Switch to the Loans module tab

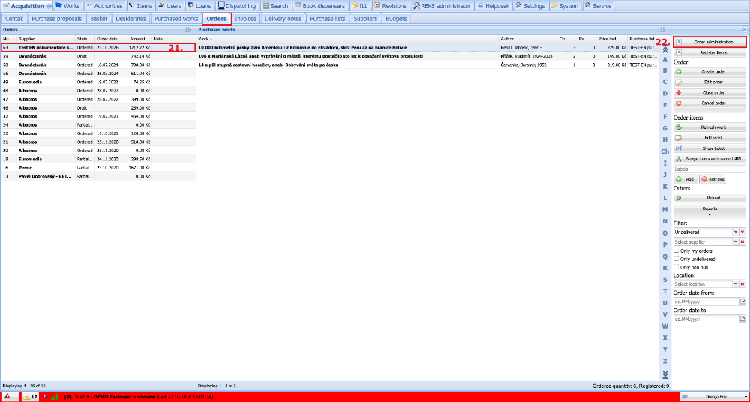pos(199,6)
